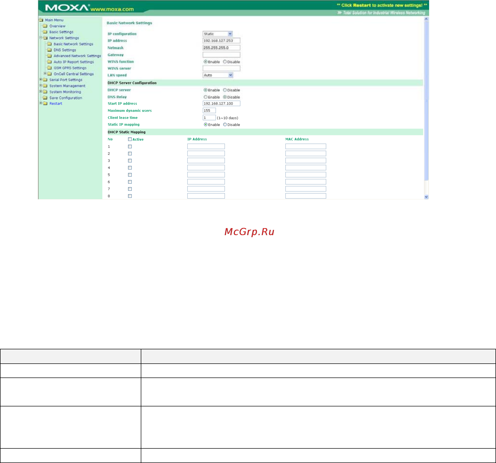Click the System Management folder icon
496x463 pixels.
(x=45, y=86)
